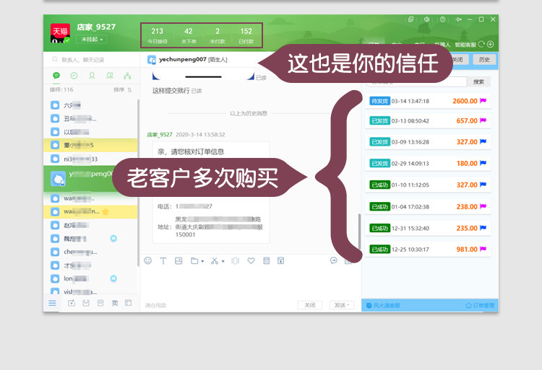Open the image picture send icon
Screen dimensions: 542x370
click(x=178, y=260)
